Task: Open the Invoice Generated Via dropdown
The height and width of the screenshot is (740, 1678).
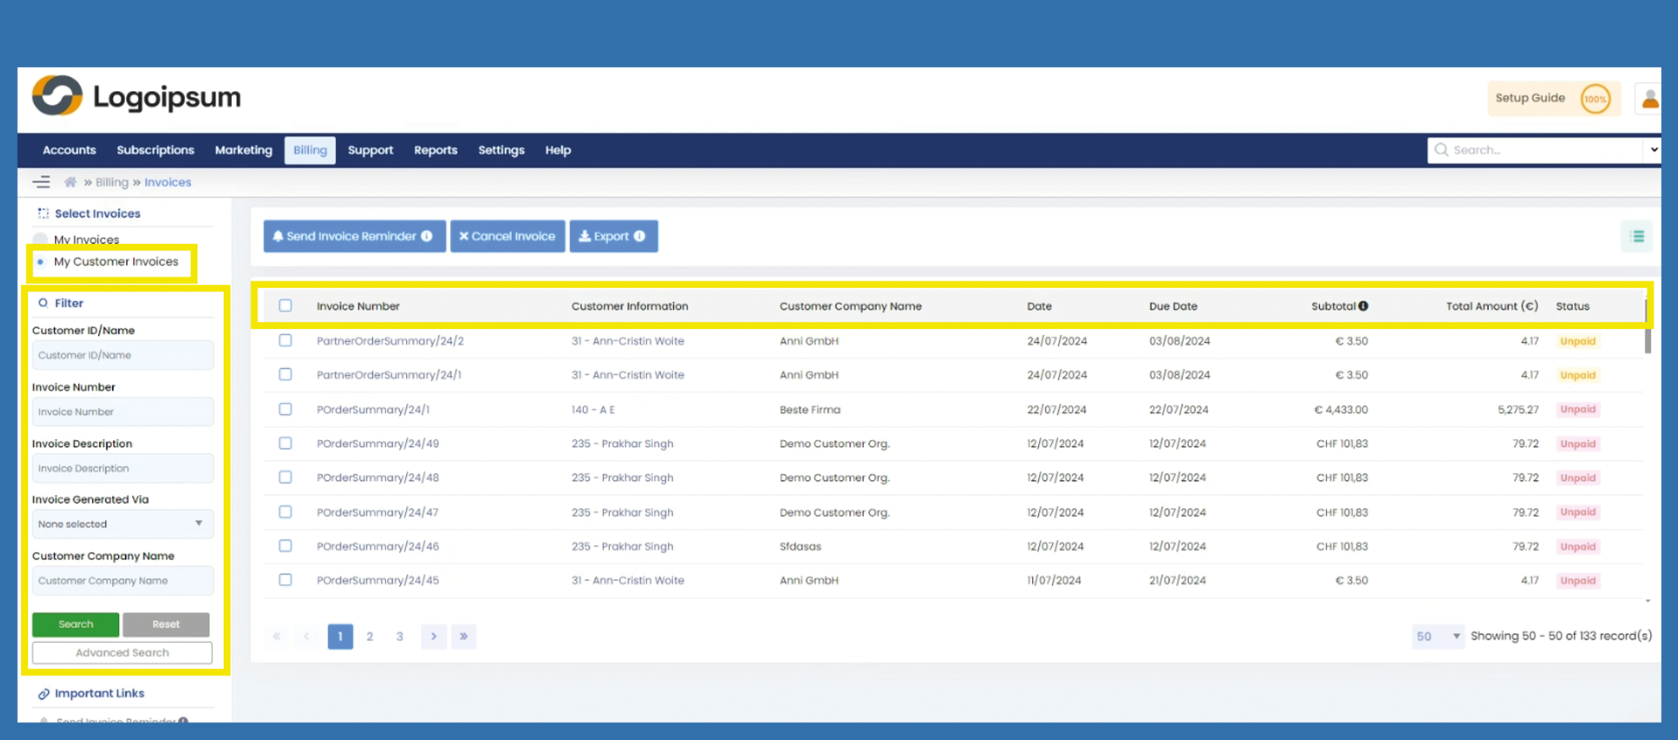Action: [123, 524]
